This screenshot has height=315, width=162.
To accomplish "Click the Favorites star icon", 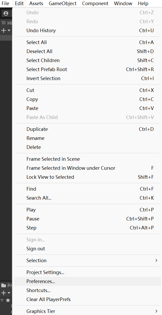I will pyautogui.click(x=8, y=300).
